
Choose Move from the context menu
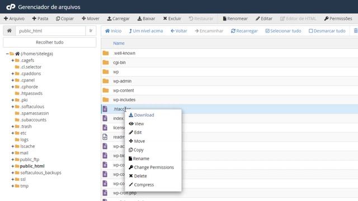coord(136,141)
